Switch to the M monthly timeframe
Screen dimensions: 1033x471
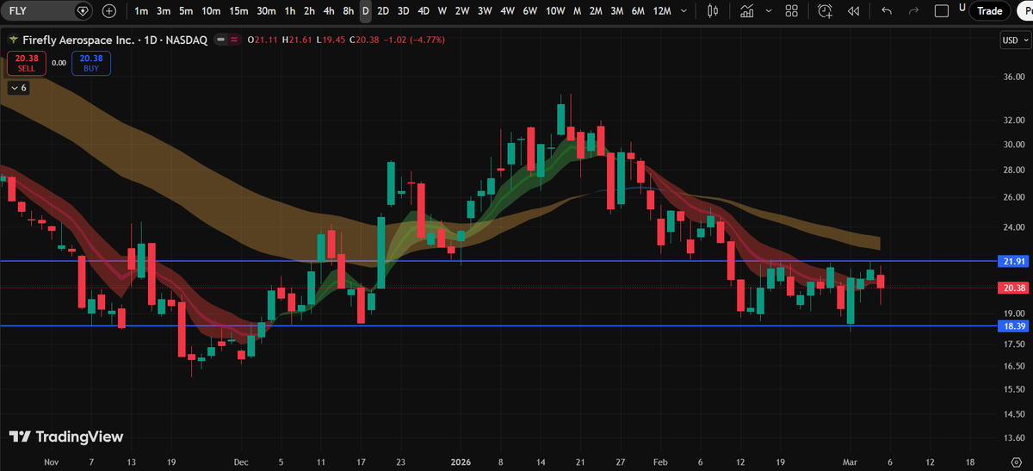pos(577,11)
